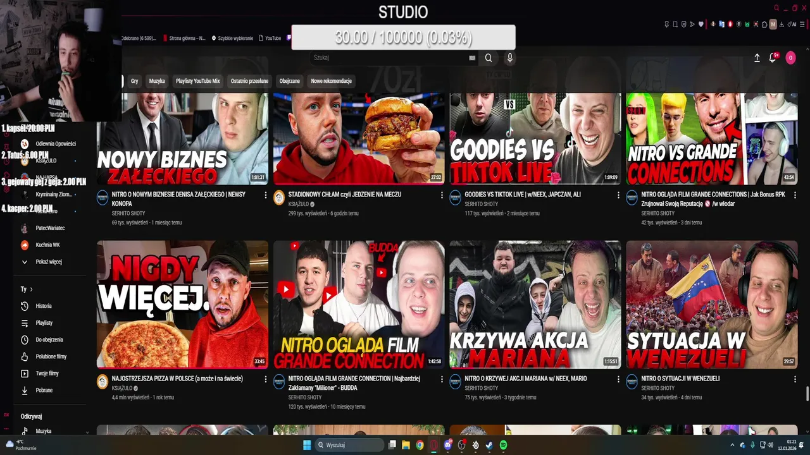Click SERHITO SHOTY channel name under Krzywej Akcji Mariana
The image size is (810, 455).
481,388
